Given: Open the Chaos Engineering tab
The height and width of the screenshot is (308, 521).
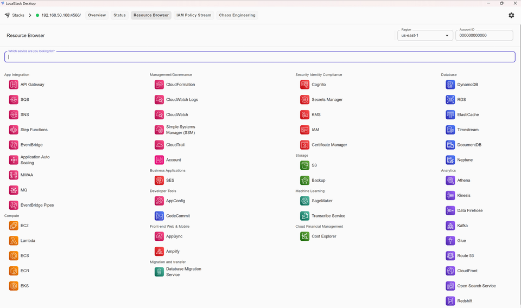Looking at the screenshot, I should [237, 15].
